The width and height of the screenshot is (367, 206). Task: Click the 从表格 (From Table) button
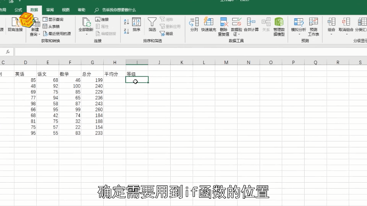pyautogui.click(x=53, y=27)
